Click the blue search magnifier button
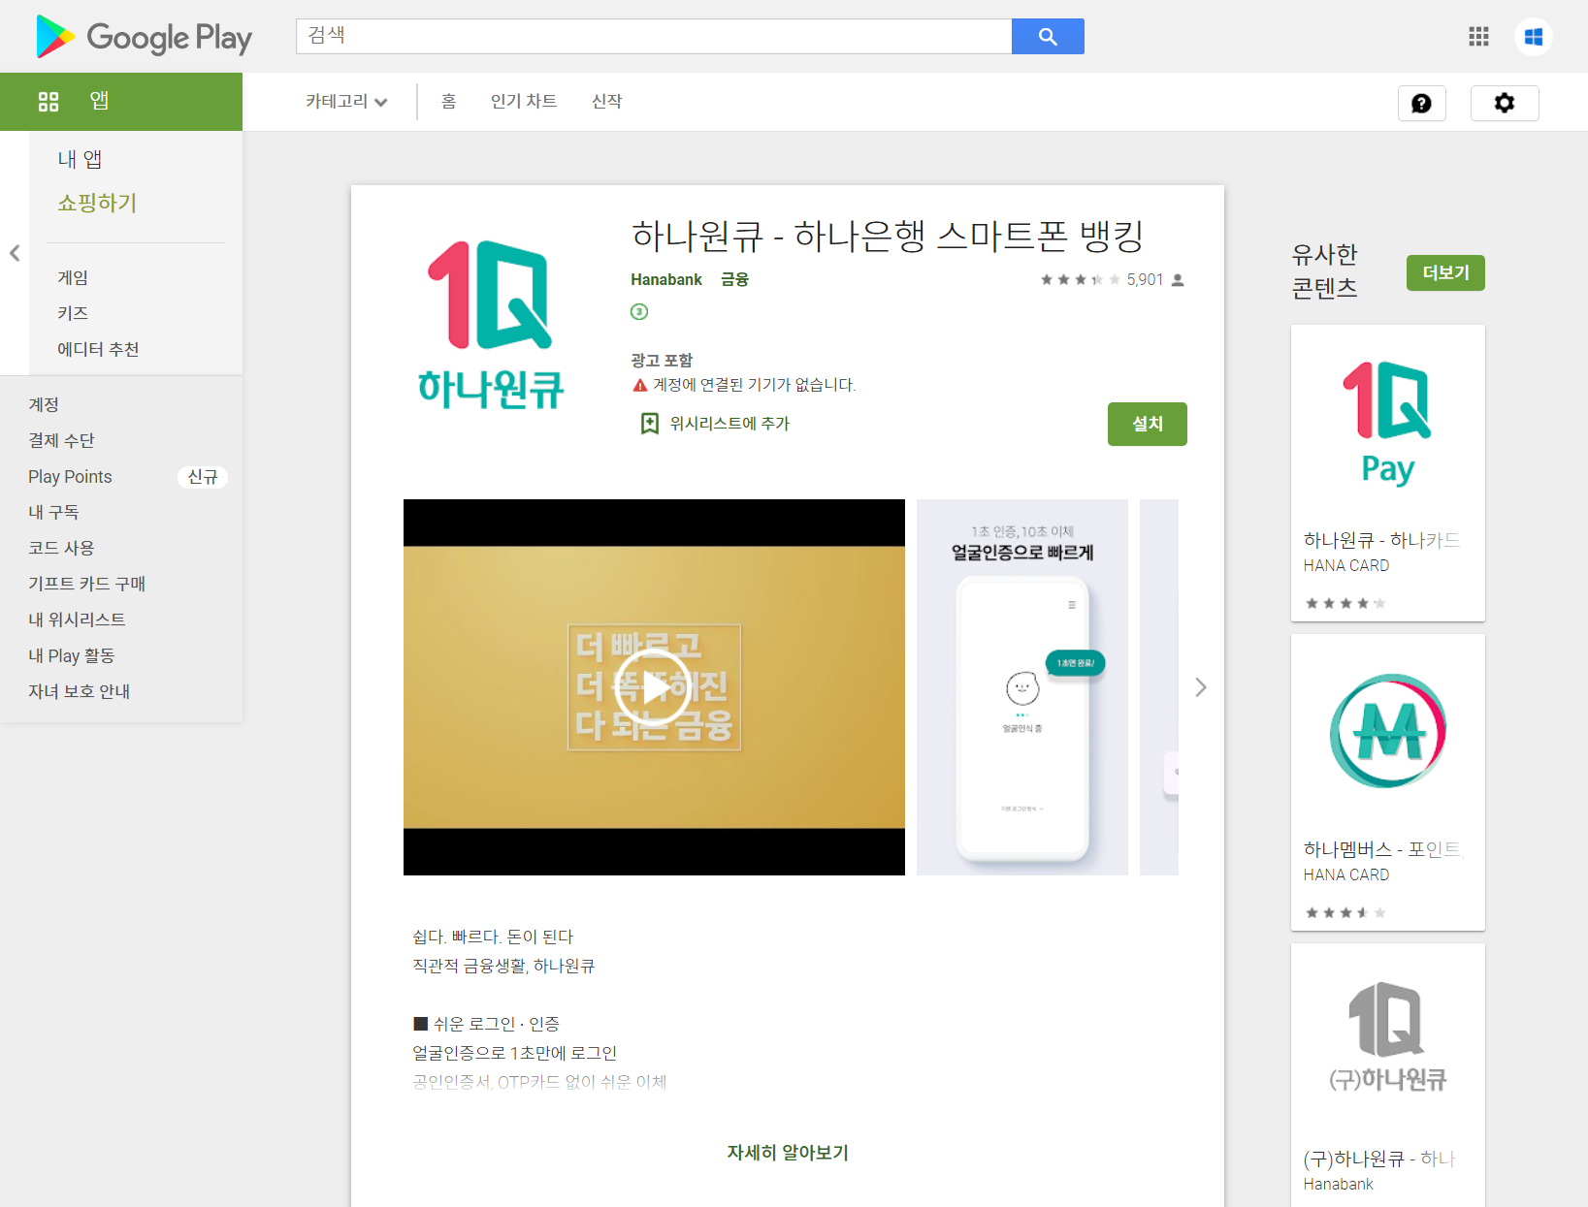The width and height of the screenshot is (1588, 1207). [x=1048, y=37]
